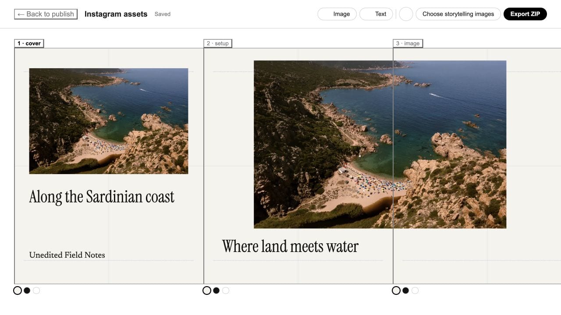Select the '1 · cover' slide label
Screen dimensions: 561x315
(x=29, y=43)
